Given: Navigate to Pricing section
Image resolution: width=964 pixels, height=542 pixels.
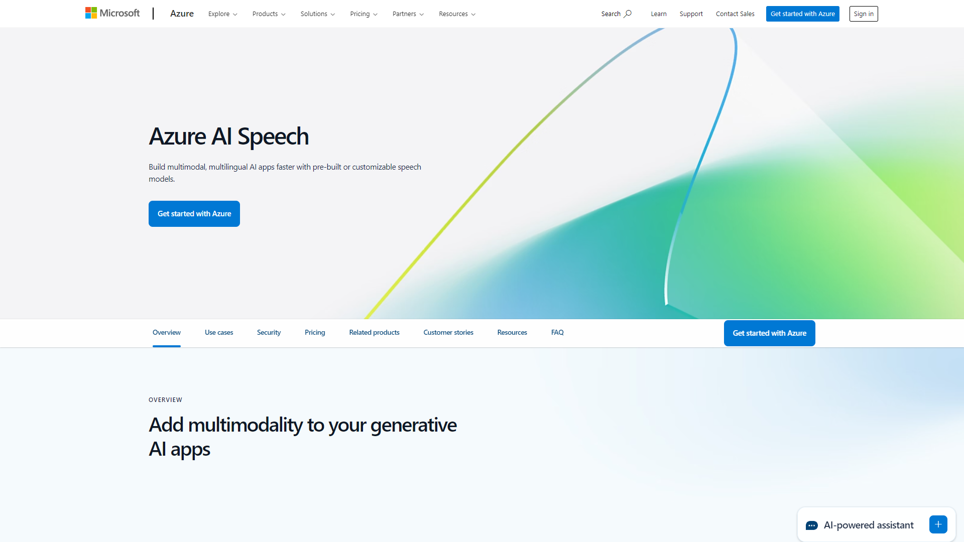Looking at the screenshot, I should (314, 332).
